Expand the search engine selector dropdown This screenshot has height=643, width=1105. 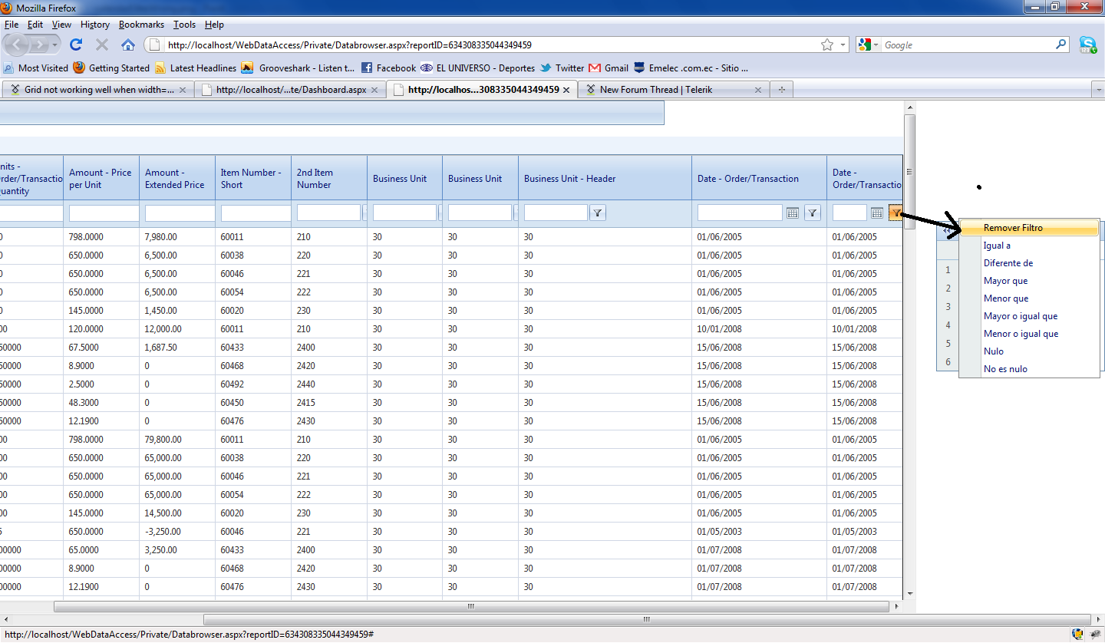pos(874,45)
